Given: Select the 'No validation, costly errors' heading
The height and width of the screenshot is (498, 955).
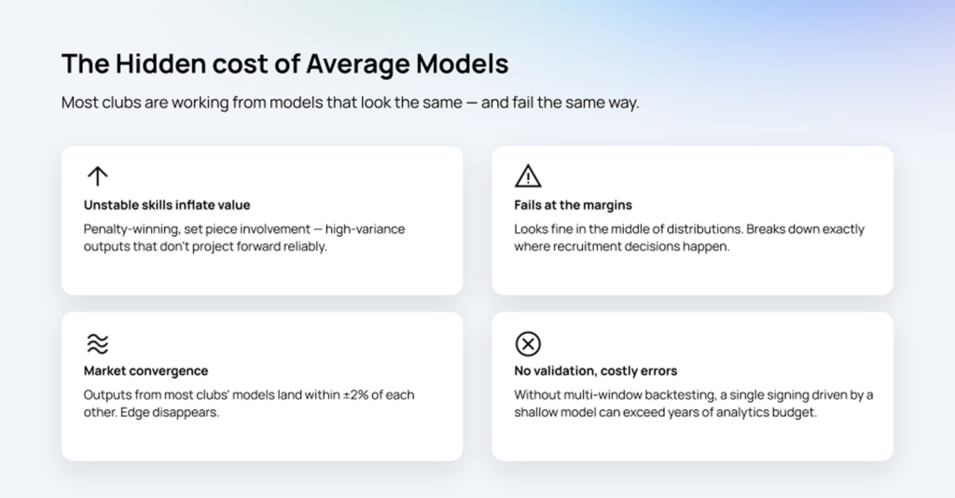Looking at the screenshot, I should 596,371.
